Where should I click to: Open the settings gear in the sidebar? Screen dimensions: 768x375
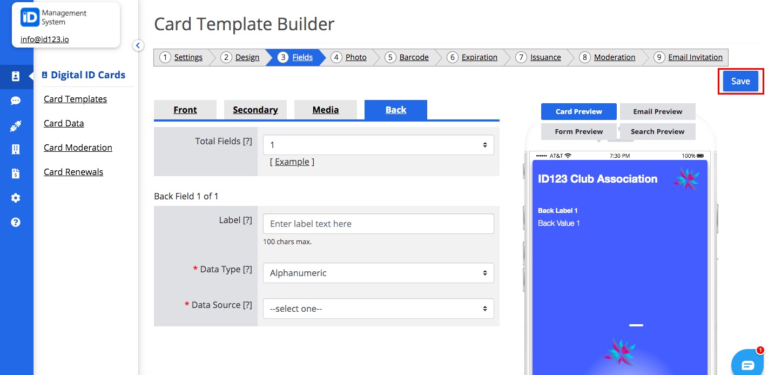[x=17, y=198]
